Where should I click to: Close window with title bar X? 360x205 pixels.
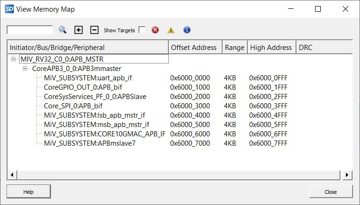(346, 9)
